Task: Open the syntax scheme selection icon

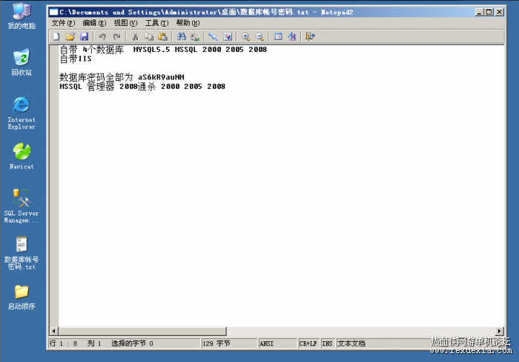Action: pyautogui.click(x=278, y=36)
